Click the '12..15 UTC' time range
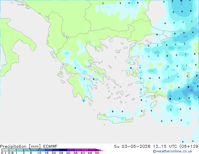Screen dimensions: 199x154 tap(165, 146)
